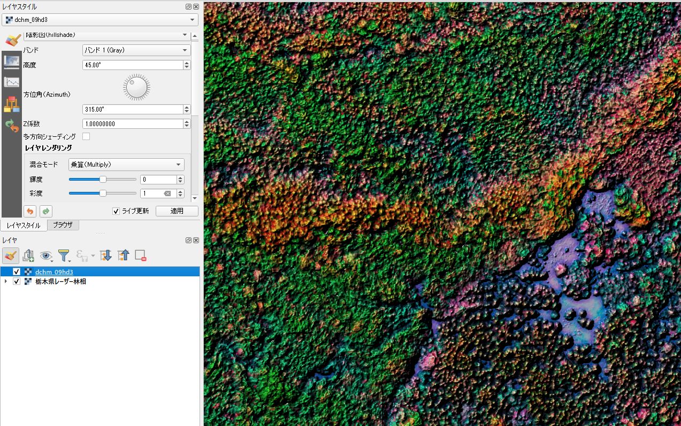Uncheck visibility of 栃木県レーザー林相 layer
Viewport: 681px width, 426px height.
tap(17, 281)
